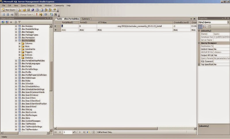Viewport: 230px width, 139px height.
Task: Click the Add New Derived Table icon
Action: (55, 14)
